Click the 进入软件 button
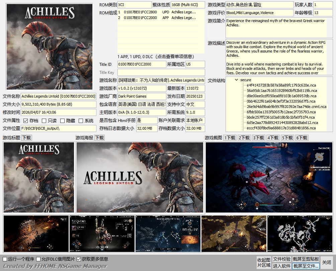336x271 pixels. [x=281, y=266]
